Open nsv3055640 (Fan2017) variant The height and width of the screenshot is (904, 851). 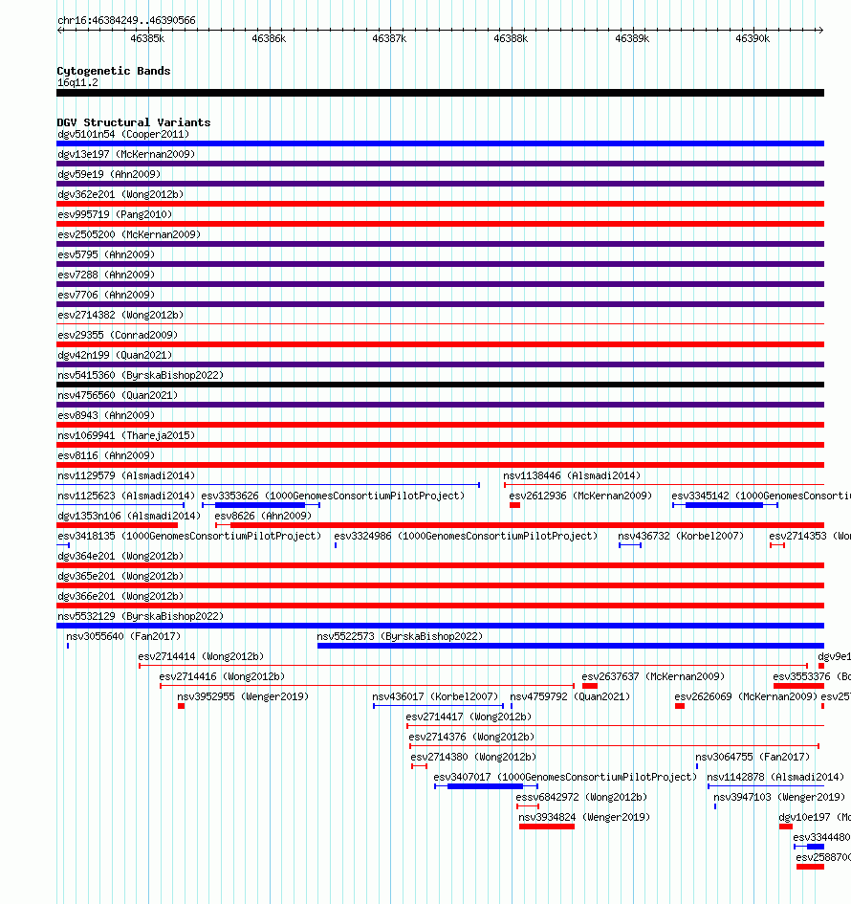[68, 646]
